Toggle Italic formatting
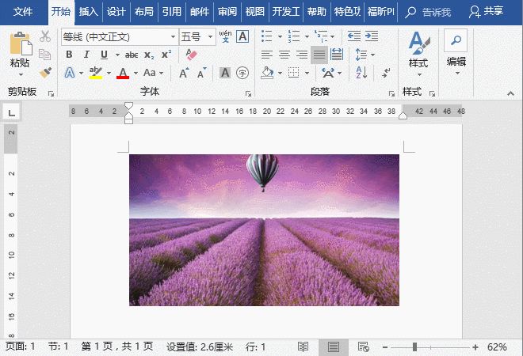This screenshot has width=523, height=356. (x=86, y=55)
